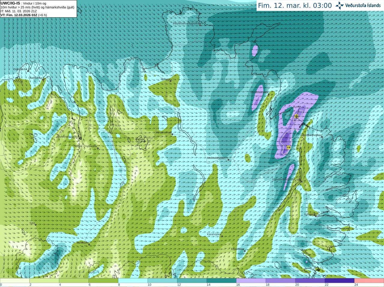The width and height of the screenshot is (384, 287).
Task: Click the Ásbyrgi station label
Action: pos(165,79)
